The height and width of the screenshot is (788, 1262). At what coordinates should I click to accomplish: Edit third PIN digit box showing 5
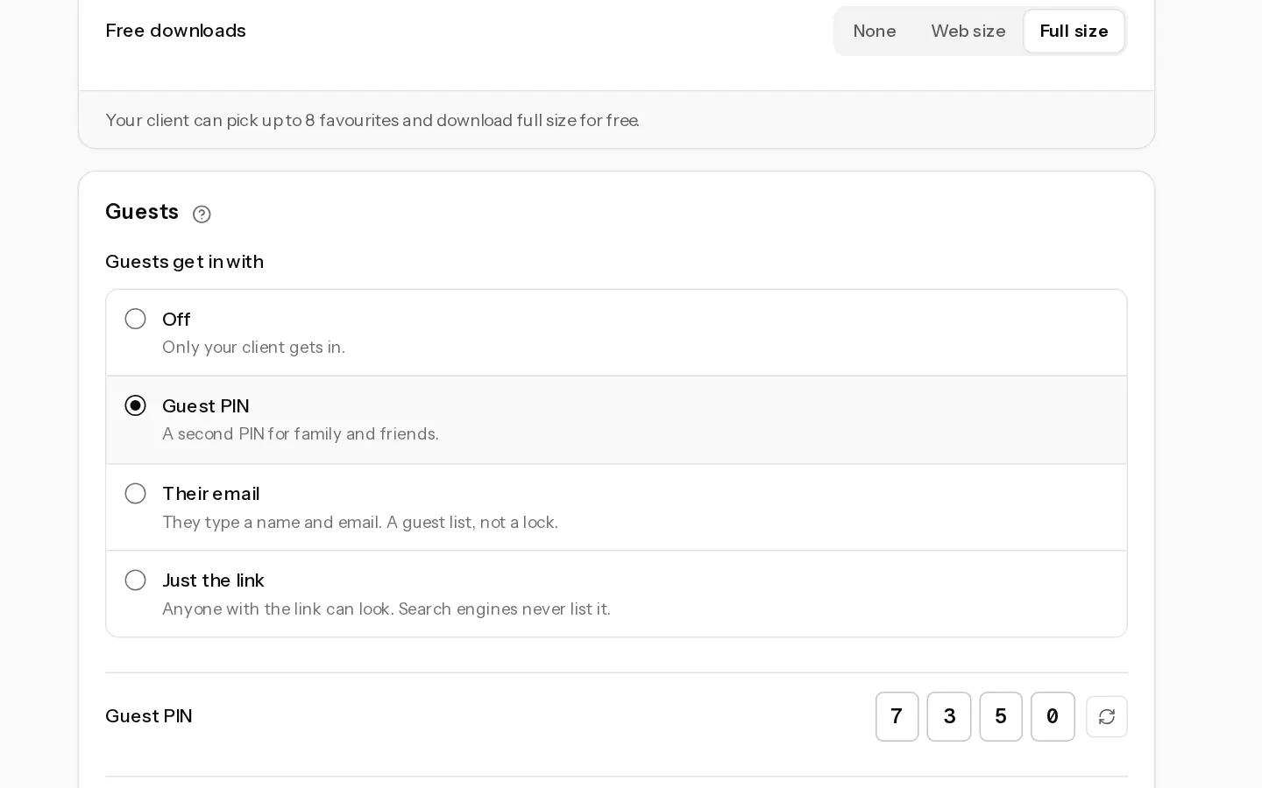(x=1001, y=717)
